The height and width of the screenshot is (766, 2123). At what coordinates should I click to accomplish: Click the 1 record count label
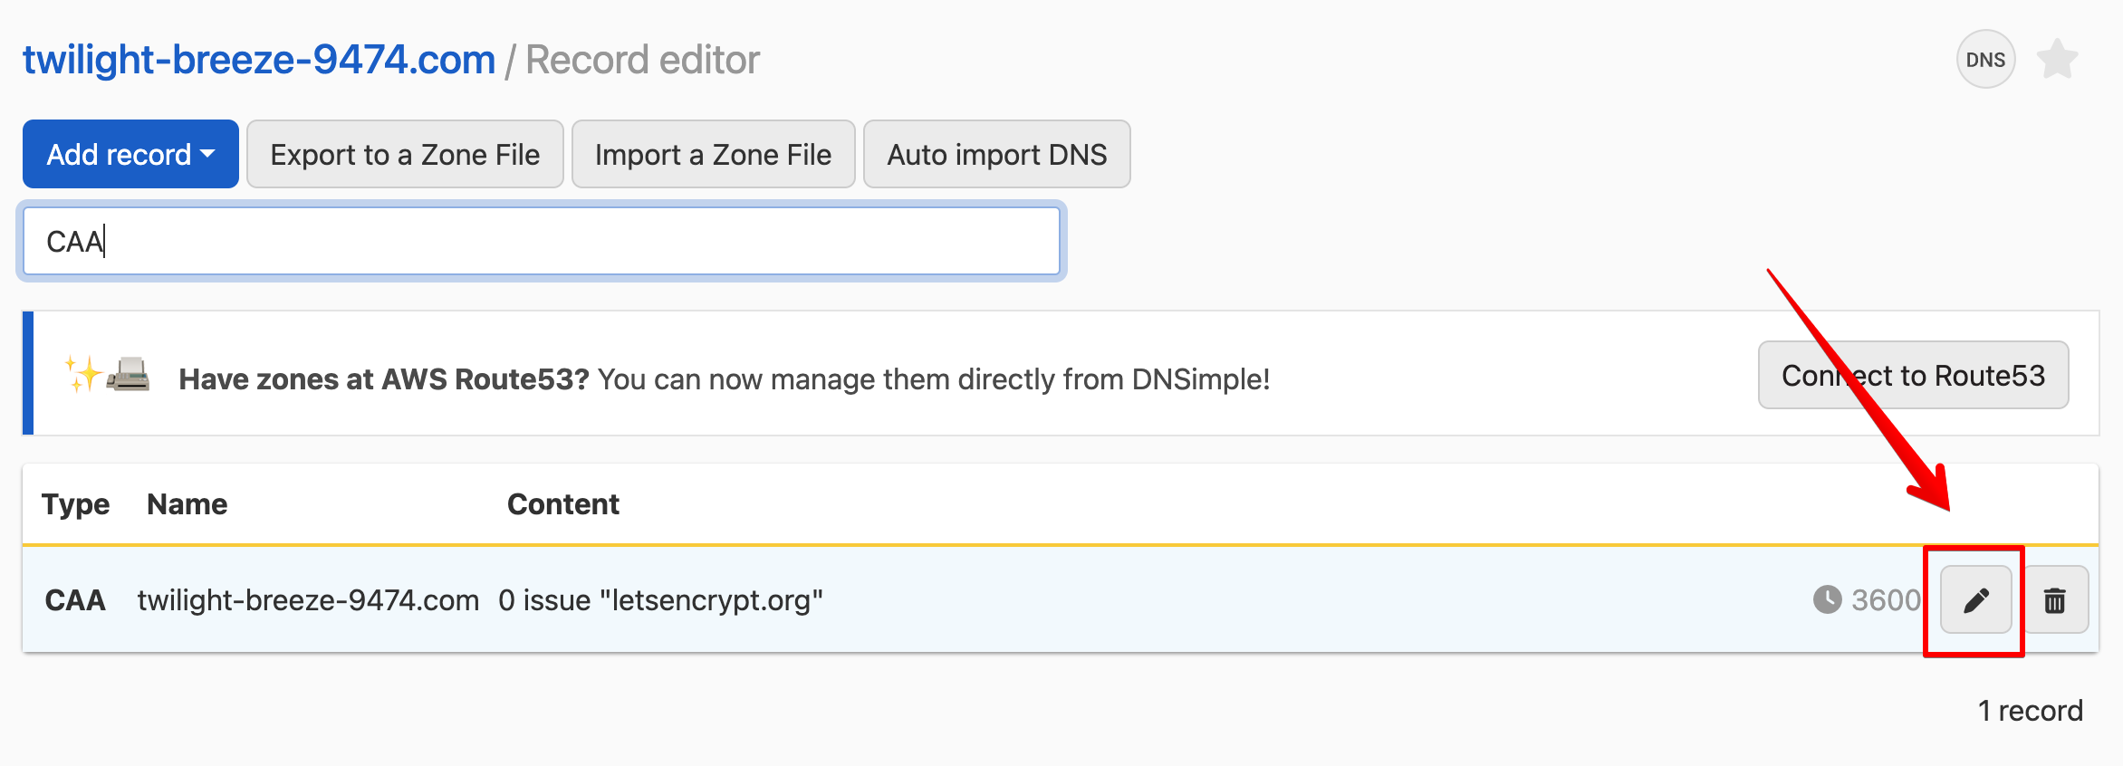(2031, 710)
